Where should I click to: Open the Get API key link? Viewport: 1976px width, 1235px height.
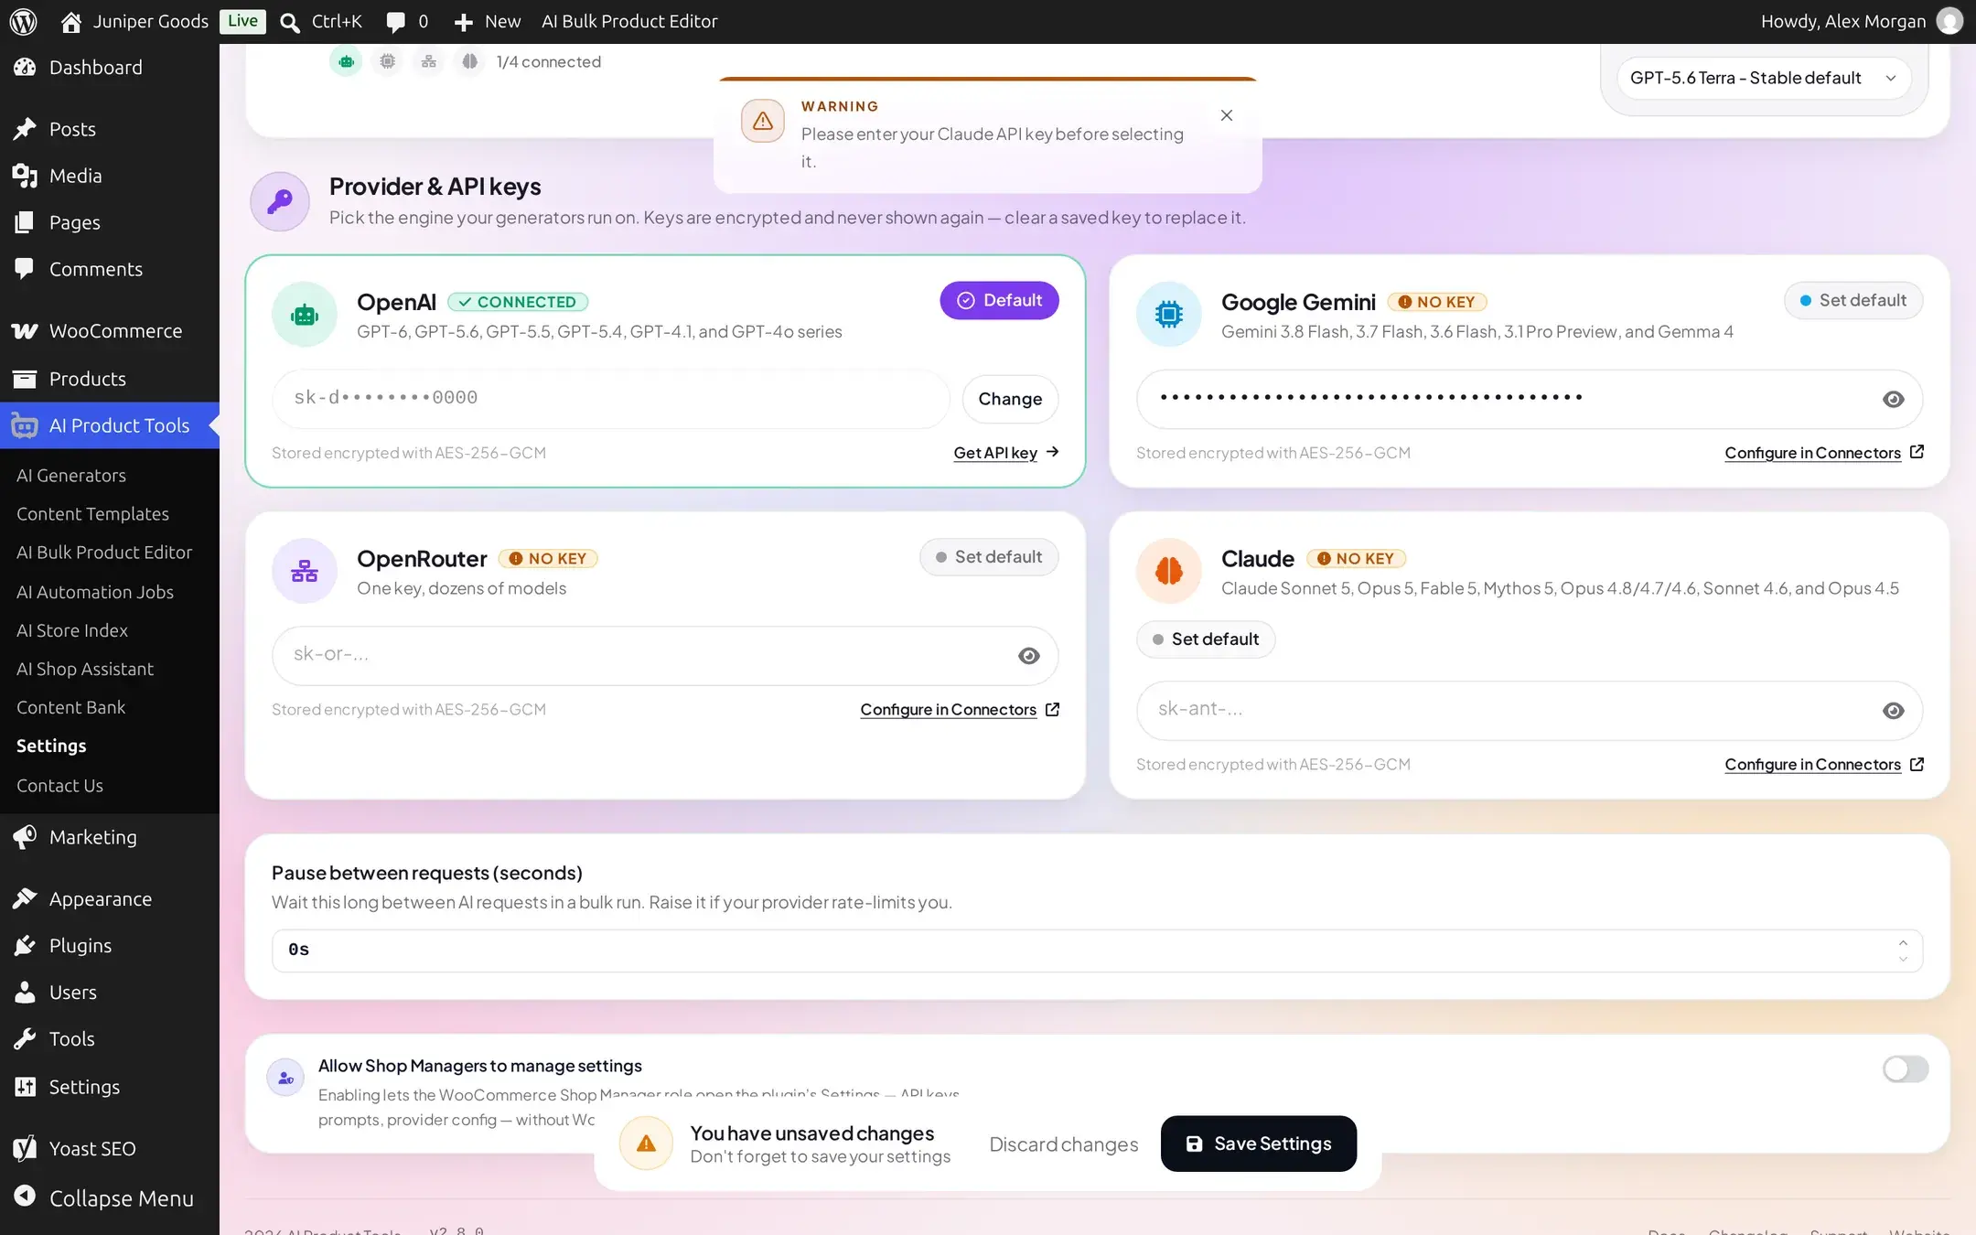(x=1005, y=453)
